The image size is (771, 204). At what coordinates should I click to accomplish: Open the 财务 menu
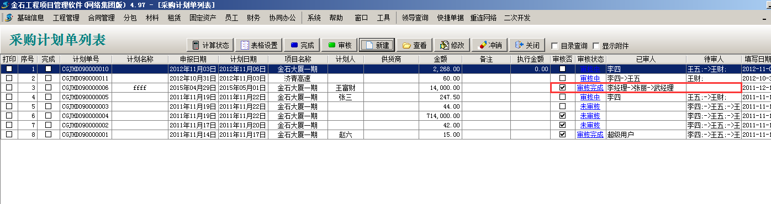click(254, 18)
